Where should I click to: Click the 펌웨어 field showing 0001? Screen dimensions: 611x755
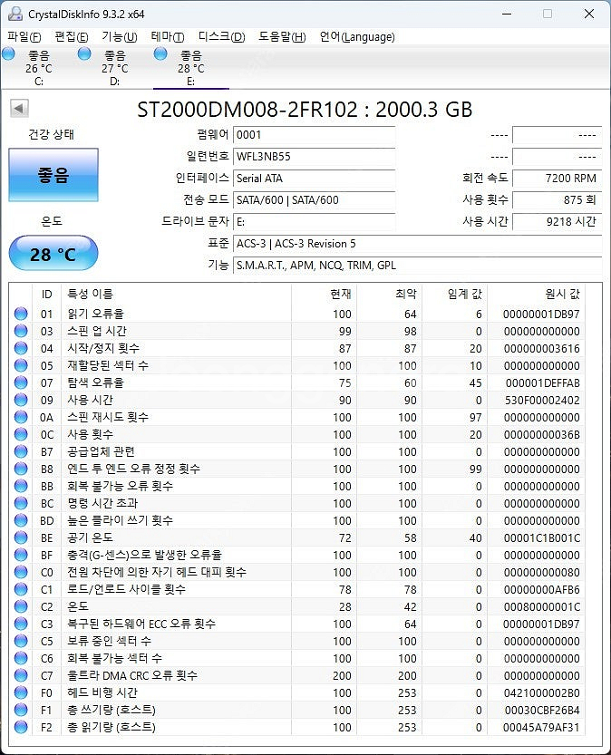tap(314, 135)
